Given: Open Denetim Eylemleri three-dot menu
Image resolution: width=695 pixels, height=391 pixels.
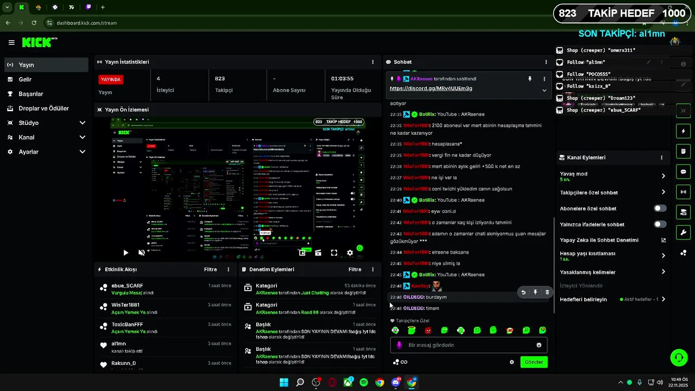Looking at the screenshot, I should coord(372,269).
